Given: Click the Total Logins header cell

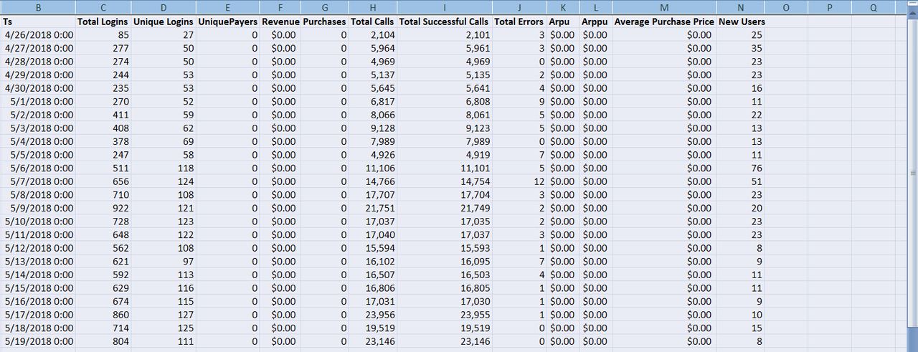Looking at the screenshot, I should pyautogui.click(x=103, y=22).
